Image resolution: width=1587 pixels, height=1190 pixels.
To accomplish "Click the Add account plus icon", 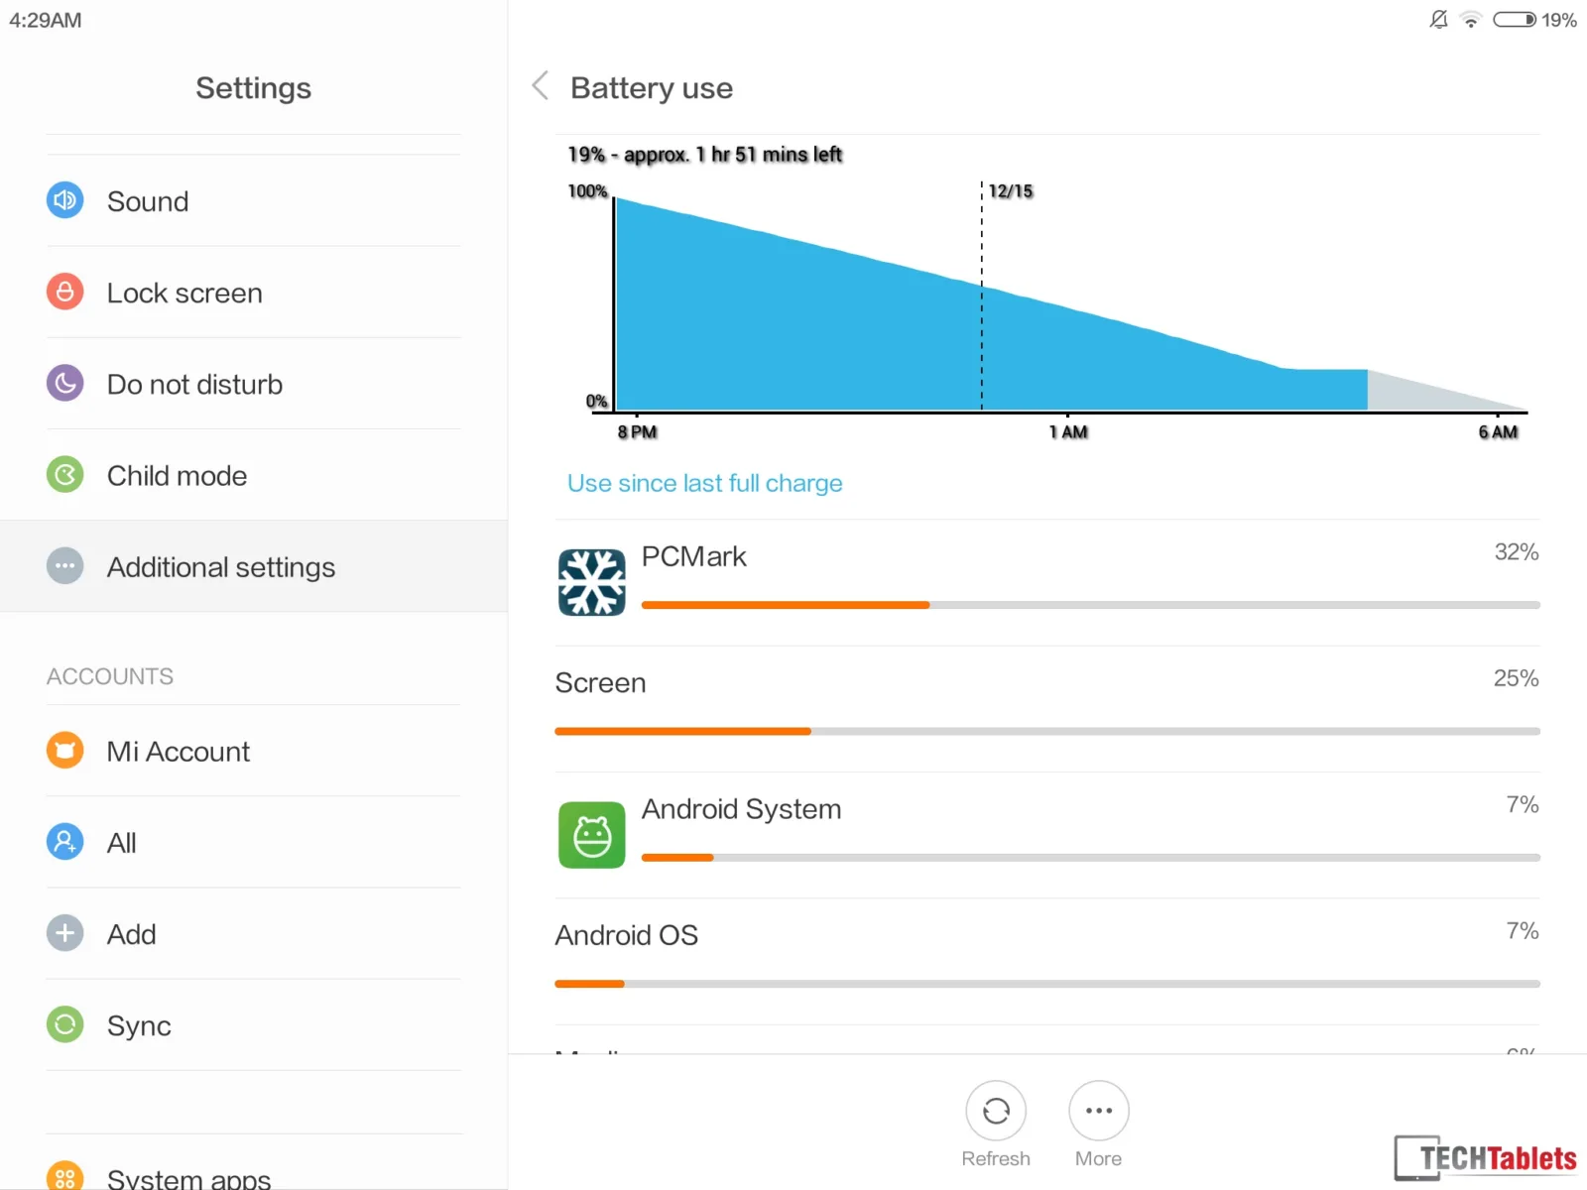I will point(65,933).
